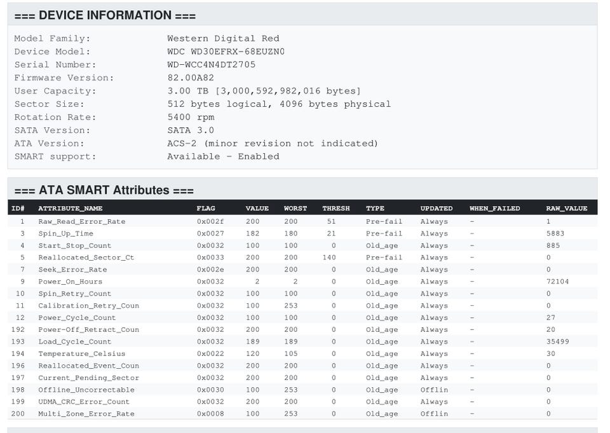Click the Spin_Up_Time raw value 5883
610x433 pixels.
click(555, 233)
